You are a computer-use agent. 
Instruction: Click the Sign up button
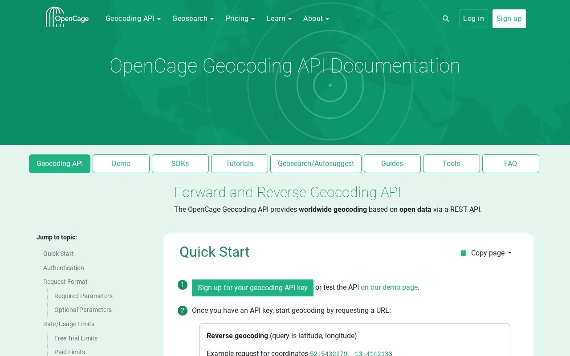(509, 19)
